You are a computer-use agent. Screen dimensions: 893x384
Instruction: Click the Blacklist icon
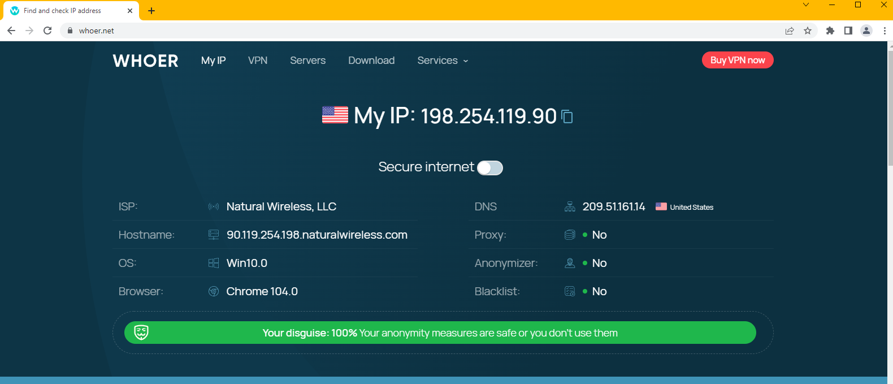click(570, 291)
